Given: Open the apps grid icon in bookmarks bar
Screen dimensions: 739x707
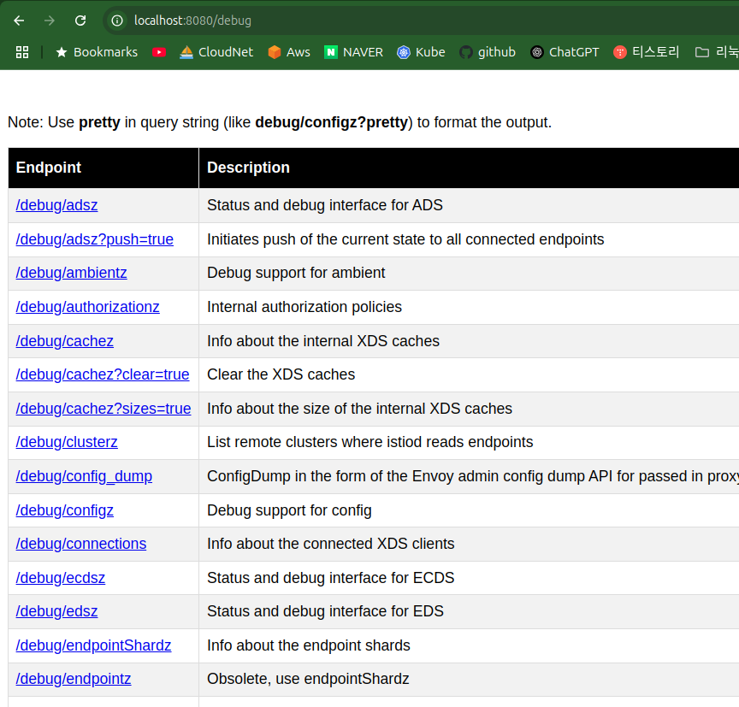Looking at the screenshot, I should coord(22,52).
